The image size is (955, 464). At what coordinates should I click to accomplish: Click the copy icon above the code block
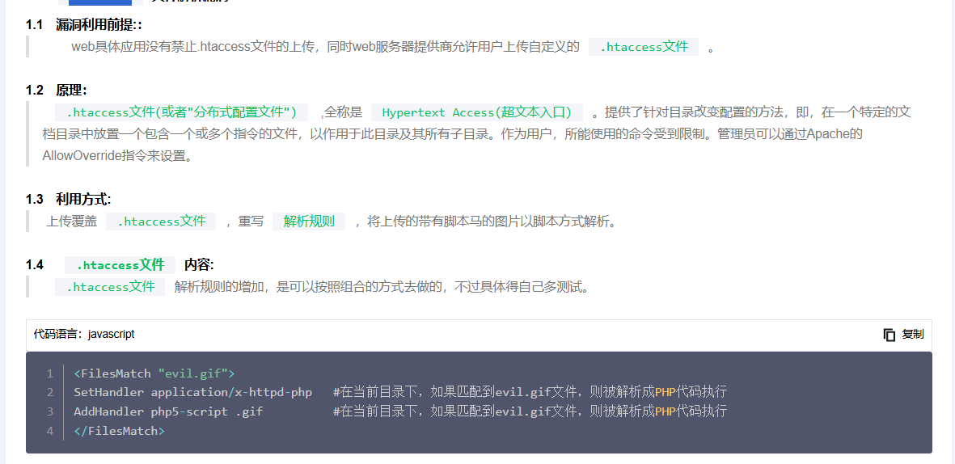[889, 335]
